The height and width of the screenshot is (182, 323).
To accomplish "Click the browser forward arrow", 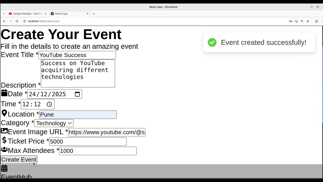I will point(11,21).
